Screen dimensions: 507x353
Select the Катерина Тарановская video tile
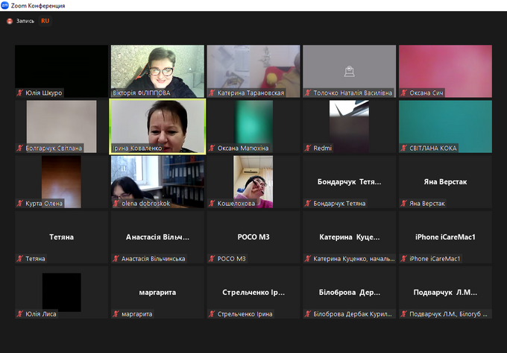pos(253,70)
